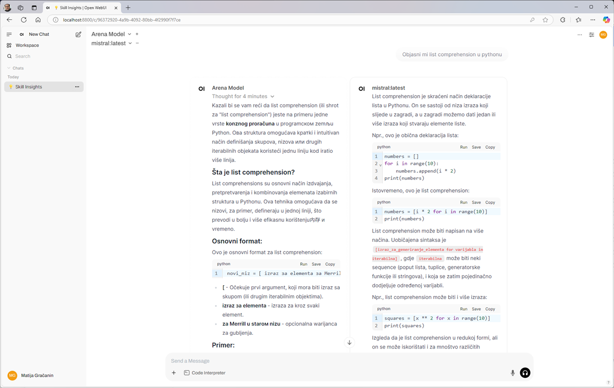Open Edge settings and more menu
The image size is (614, 388).
(x=593, y=20)
